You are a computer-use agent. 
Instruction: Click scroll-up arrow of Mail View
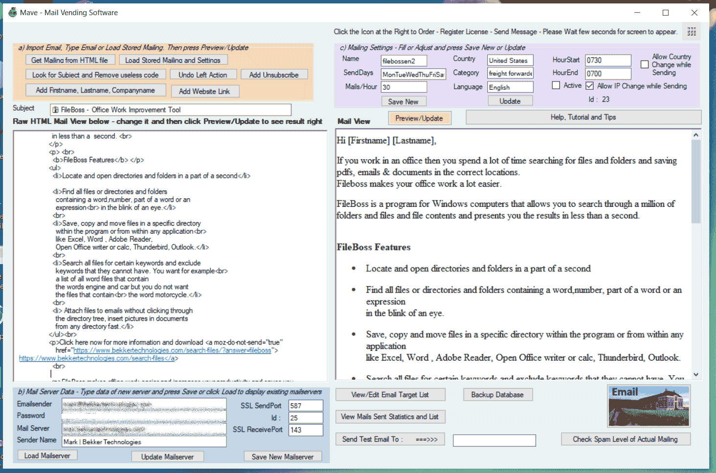[696, 135]
